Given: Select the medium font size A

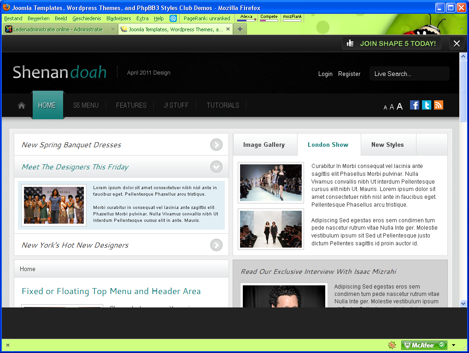Looking at the screenshot, I should pyautogui.click(x=392, y=107).
